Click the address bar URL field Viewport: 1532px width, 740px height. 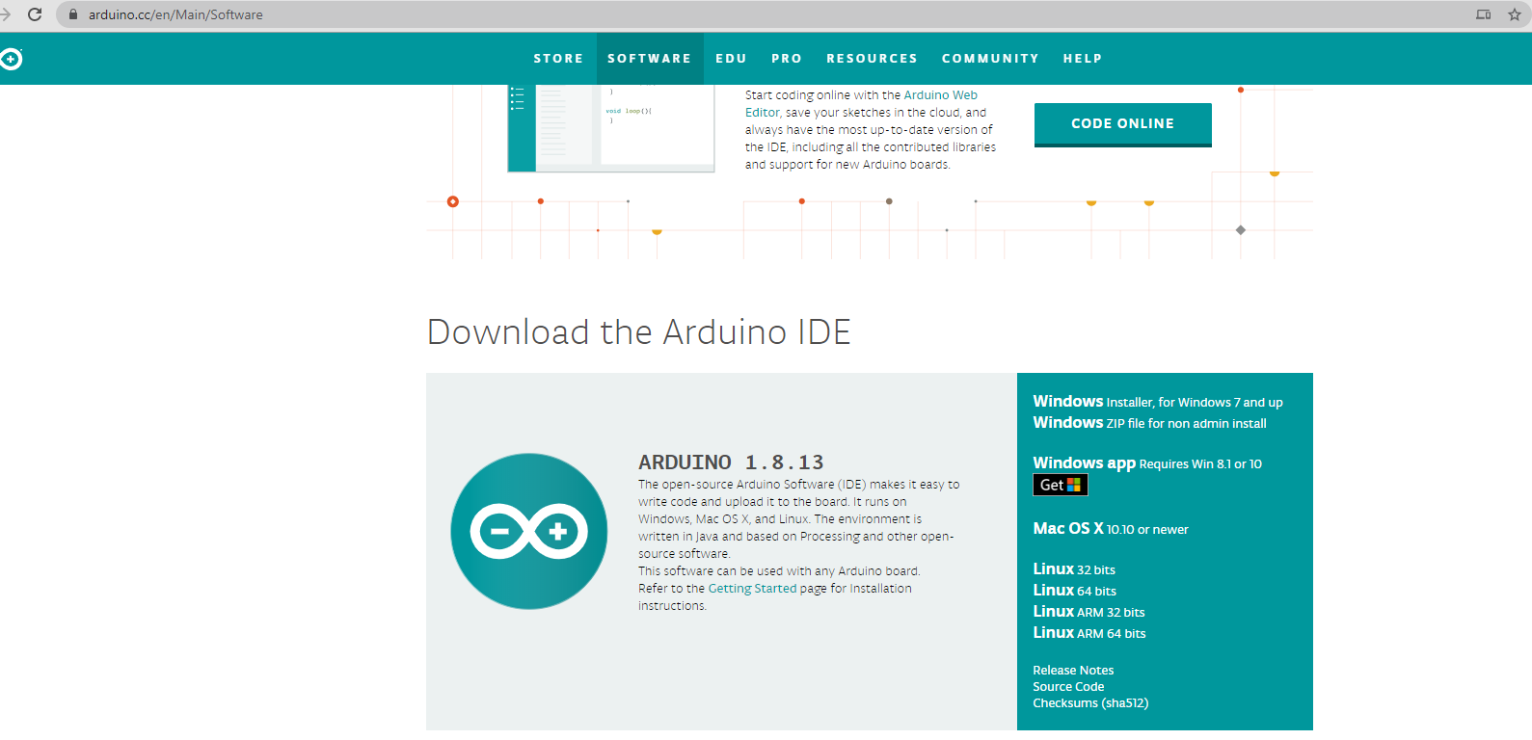771,14
